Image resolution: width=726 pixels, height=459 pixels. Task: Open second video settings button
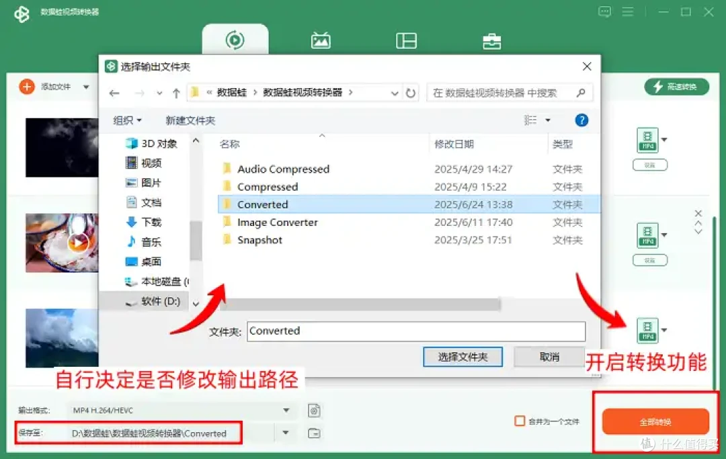pos(649,261)
